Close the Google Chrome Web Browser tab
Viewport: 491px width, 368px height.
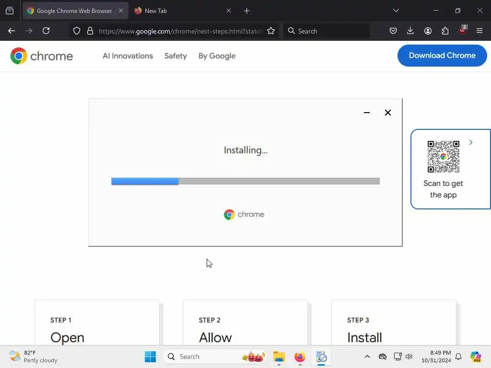(x=120, y=11)
